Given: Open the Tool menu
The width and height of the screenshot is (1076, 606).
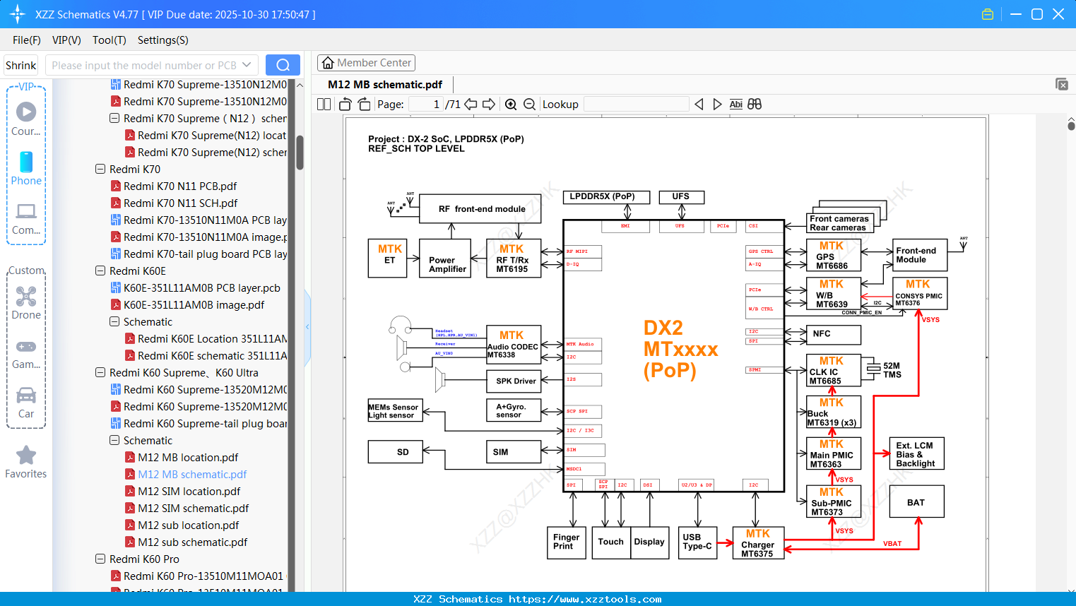Looking at the screenshot, I should coord(109,40).
